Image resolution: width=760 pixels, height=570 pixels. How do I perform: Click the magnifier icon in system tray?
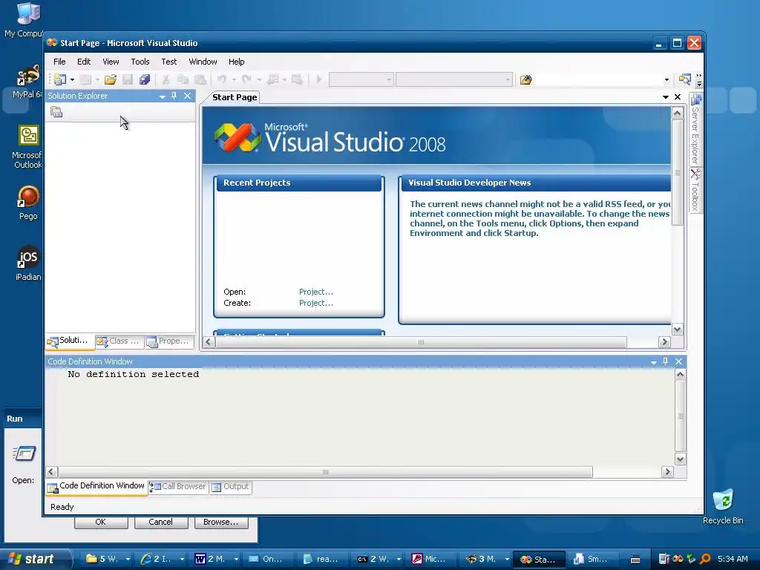(705, 559)
